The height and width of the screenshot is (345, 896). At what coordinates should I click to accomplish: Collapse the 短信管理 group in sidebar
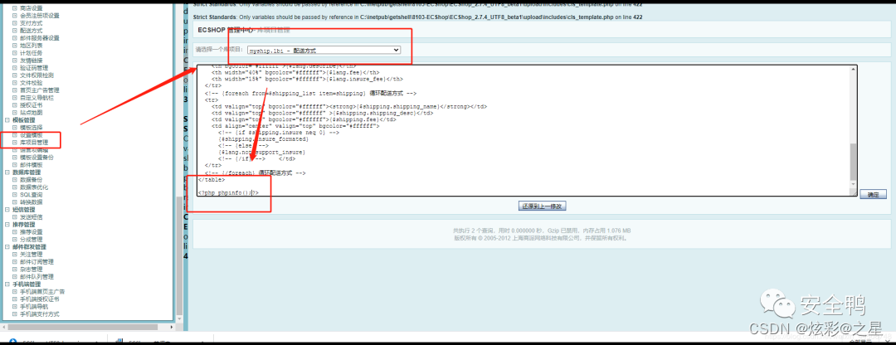(x=7, y=210)
